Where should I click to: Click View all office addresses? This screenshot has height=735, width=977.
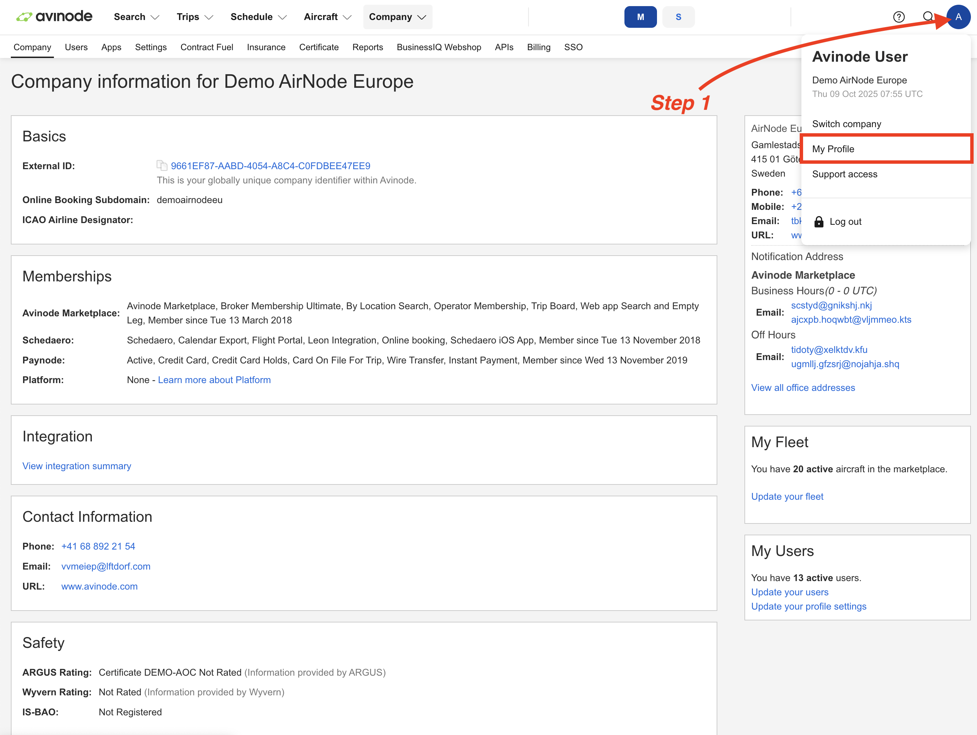pyautogui.click(x=803, y=388)
